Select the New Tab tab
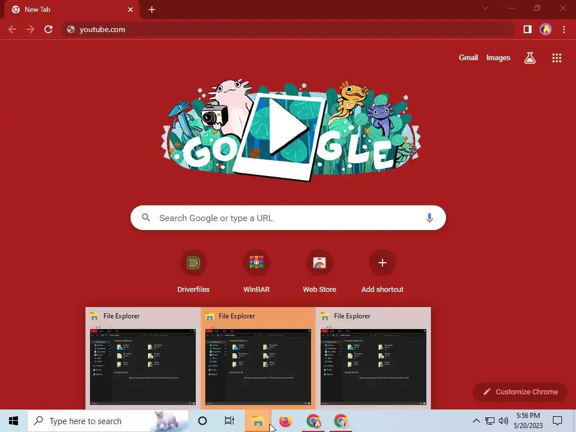Image resolution: width=576 pixels, height=432 pixels. [71, 10]
